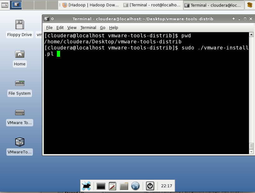Image resolution: width=255 pixels, height=193 pixels.
Task: Open the Edit menu in Terminal
Action: point(60,28)
